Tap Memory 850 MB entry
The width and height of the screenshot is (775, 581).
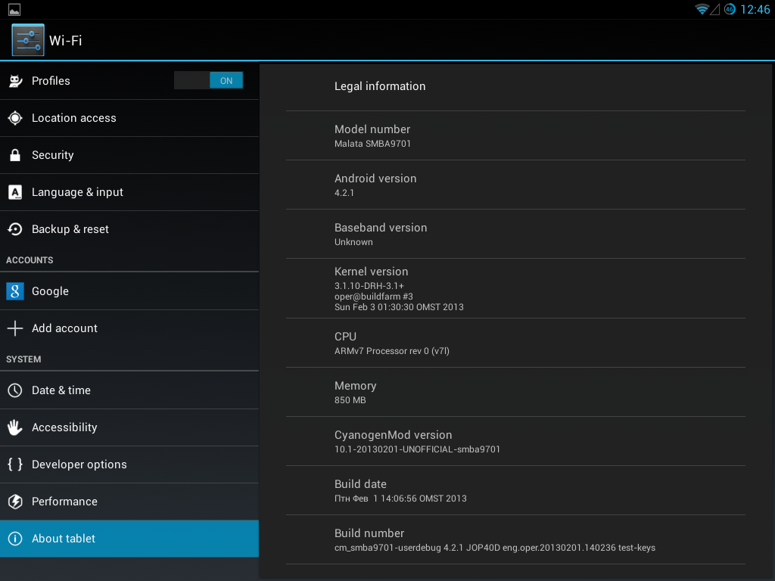click(x=515, y=393)
